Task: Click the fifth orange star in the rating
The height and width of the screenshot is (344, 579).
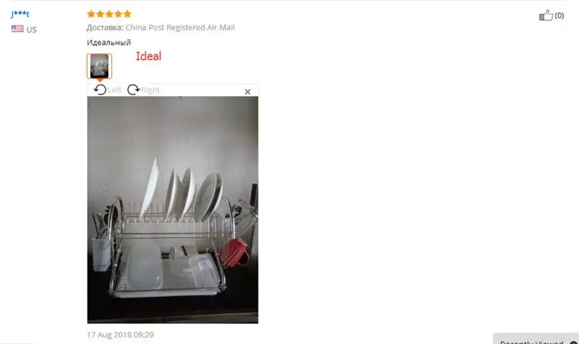Action: [127, 14]
